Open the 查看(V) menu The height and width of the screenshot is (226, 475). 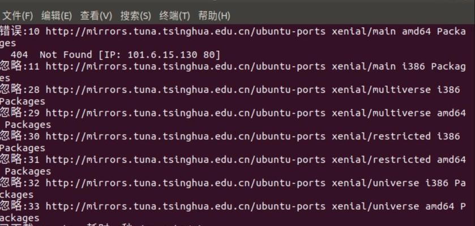click(96, 16)
